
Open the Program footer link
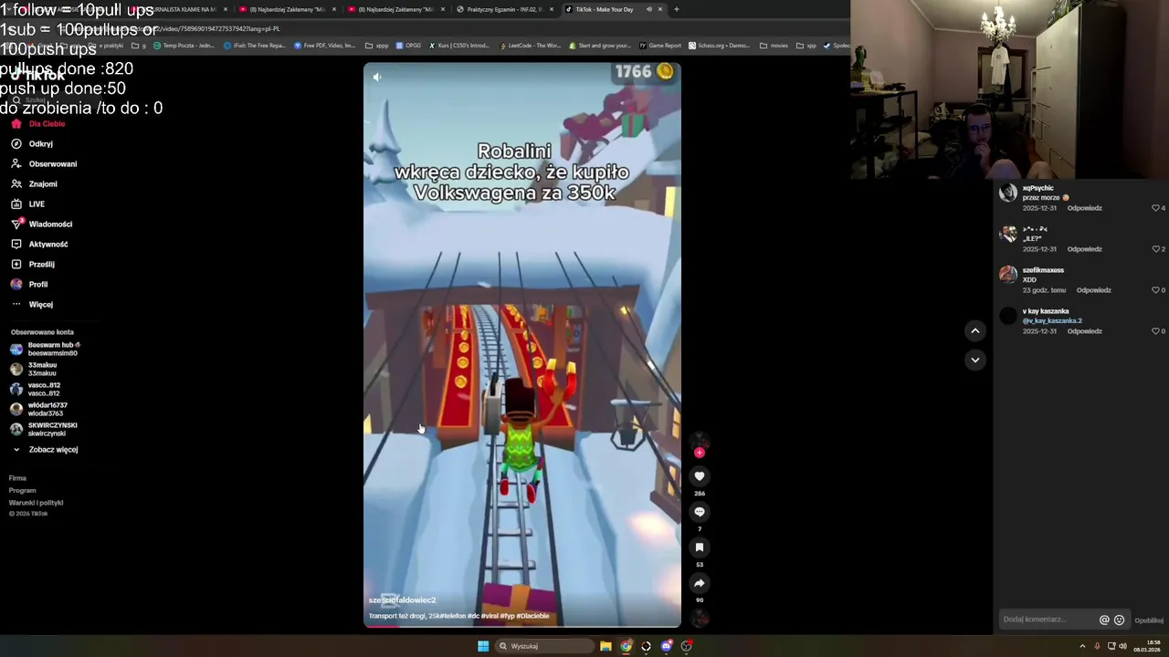pyautogui.click(x=22, y=491)
